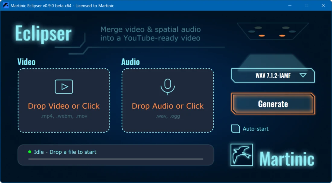The height and width of the screenshot is (183, 332).
Task: Click the Audio section heading
Action: coord(130,62)
